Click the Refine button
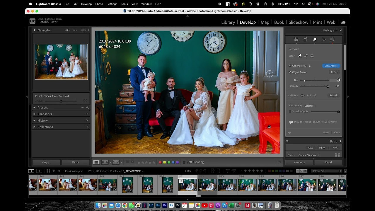The height and width of the screenshot is (211, 375). click(334, 72)
